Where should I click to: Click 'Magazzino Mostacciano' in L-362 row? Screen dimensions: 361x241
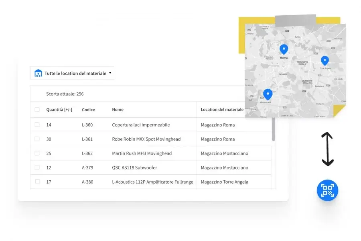[x=225, y=153]
